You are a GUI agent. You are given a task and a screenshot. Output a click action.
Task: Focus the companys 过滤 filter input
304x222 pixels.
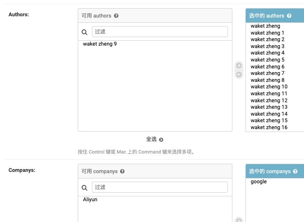[x=160, y=187]
